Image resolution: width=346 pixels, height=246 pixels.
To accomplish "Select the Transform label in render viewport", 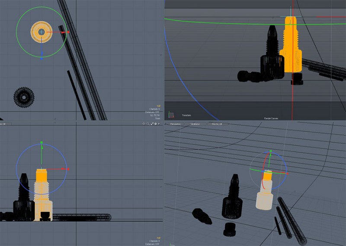I will tap(186, 115).
